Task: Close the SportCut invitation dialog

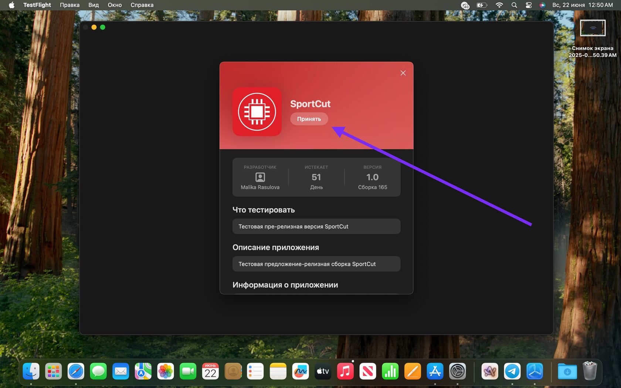Action: click(x=403, y=73)
